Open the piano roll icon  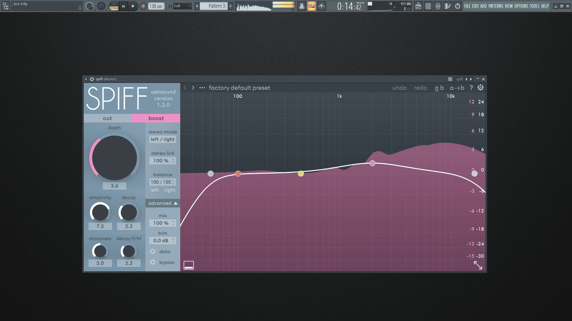click(x=448, y=6)
